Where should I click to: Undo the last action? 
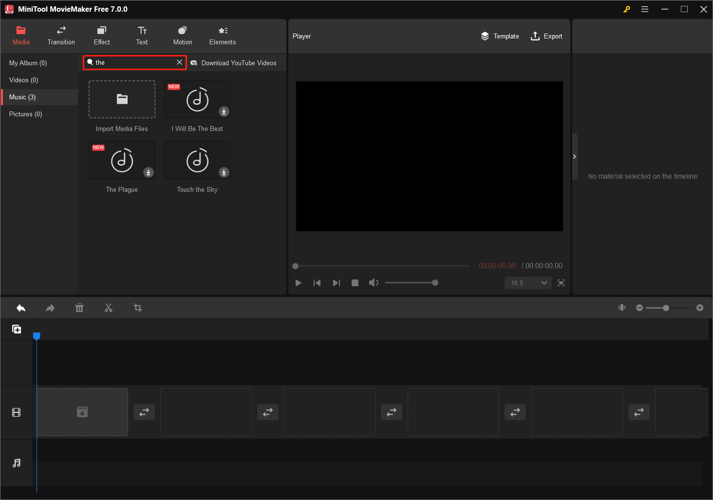pyautogui.click(x=21, y=308)
